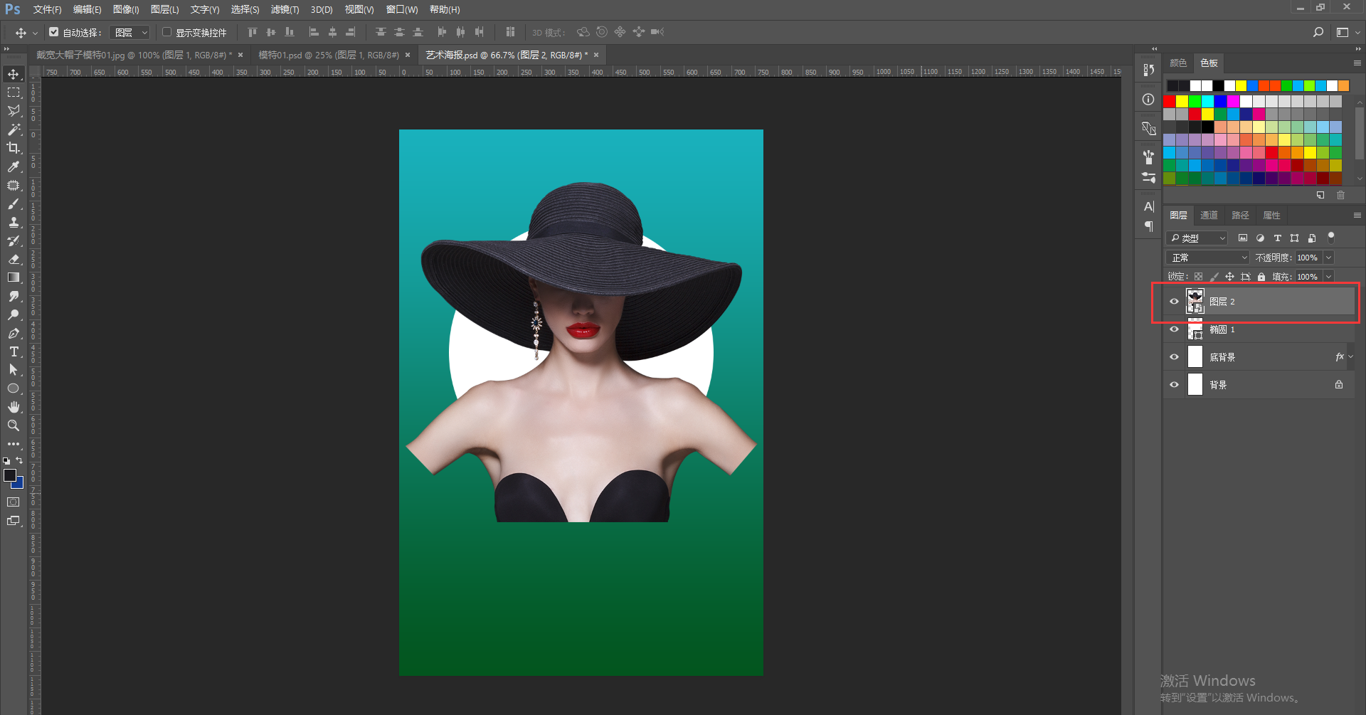Open the 类型 layer filter dropdown

[x=1198, y=238]
